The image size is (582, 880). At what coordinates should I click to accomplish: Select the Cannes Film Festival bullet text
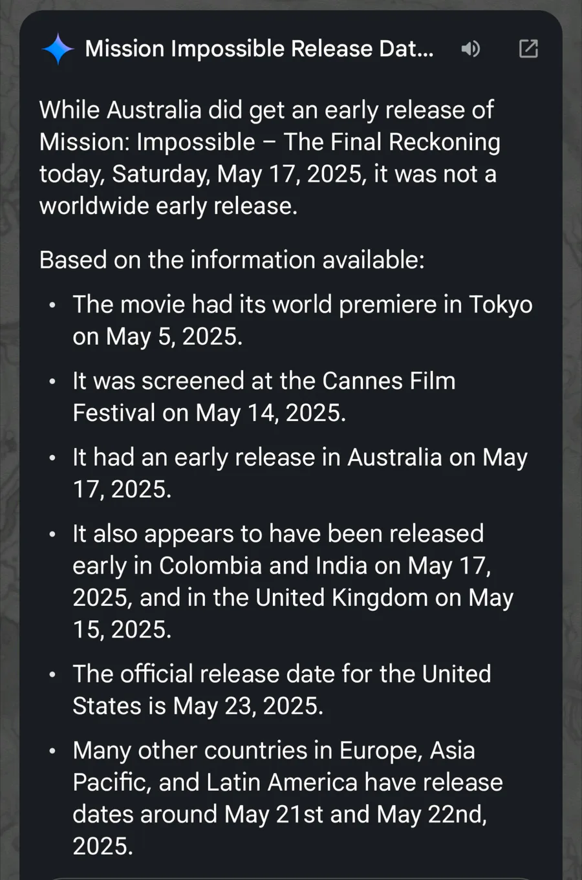point(264,396)
